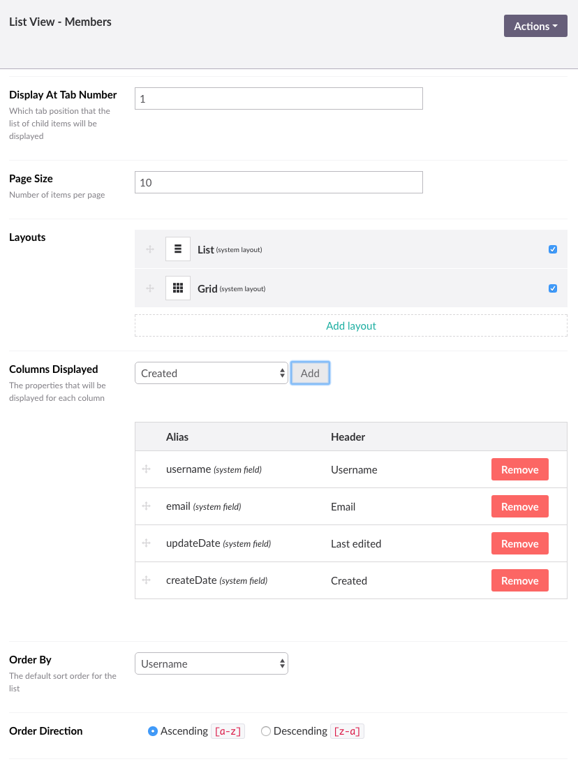Click drag handle for List layout
Viewport: 578px width, 764px height.
(x=149, y=249)
